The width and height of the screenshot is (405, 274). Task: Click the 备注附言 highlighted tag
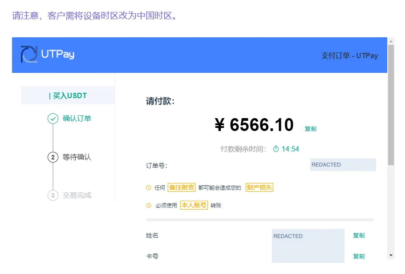pyautogui.click(x=182, y=187)
